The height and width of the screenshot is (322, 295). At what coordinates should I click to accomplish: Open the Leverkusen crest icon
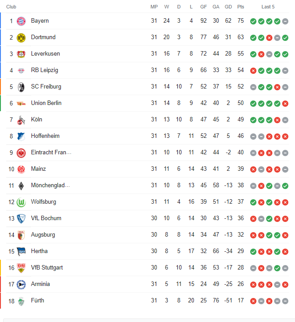tap(21, 54)
